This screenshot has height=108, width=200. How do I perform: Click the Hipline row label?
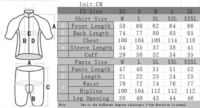[91, 91]
